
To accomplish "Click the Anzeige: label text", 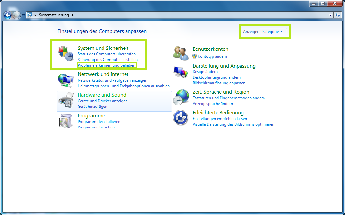I will [250, 32].
